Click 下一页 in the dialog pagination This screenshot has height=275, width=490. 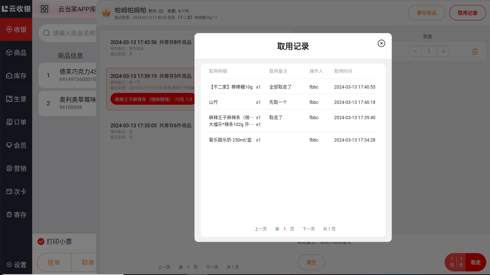click(x=308, y=229)
